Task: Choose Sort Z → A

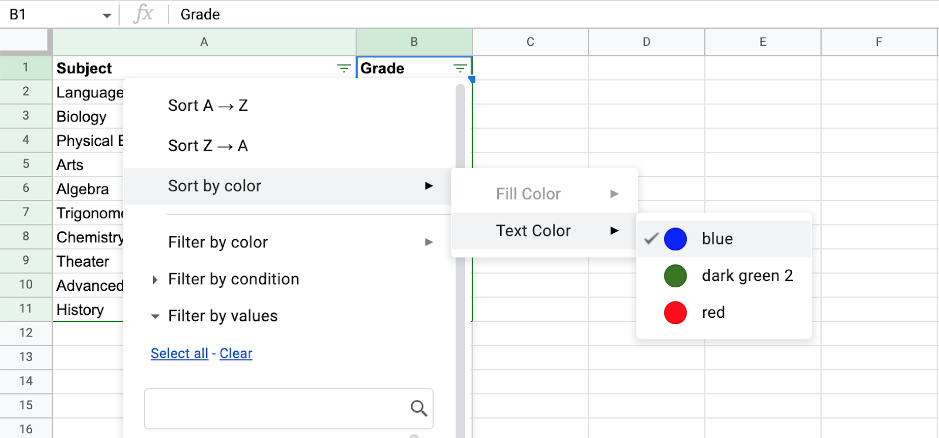Action: tap(208, 145)
